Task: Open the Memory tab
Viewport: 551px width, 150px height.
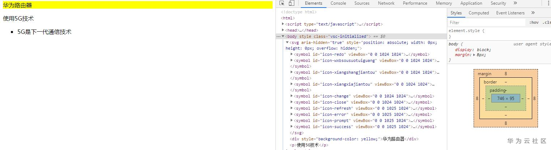Action: pos(444,3)
